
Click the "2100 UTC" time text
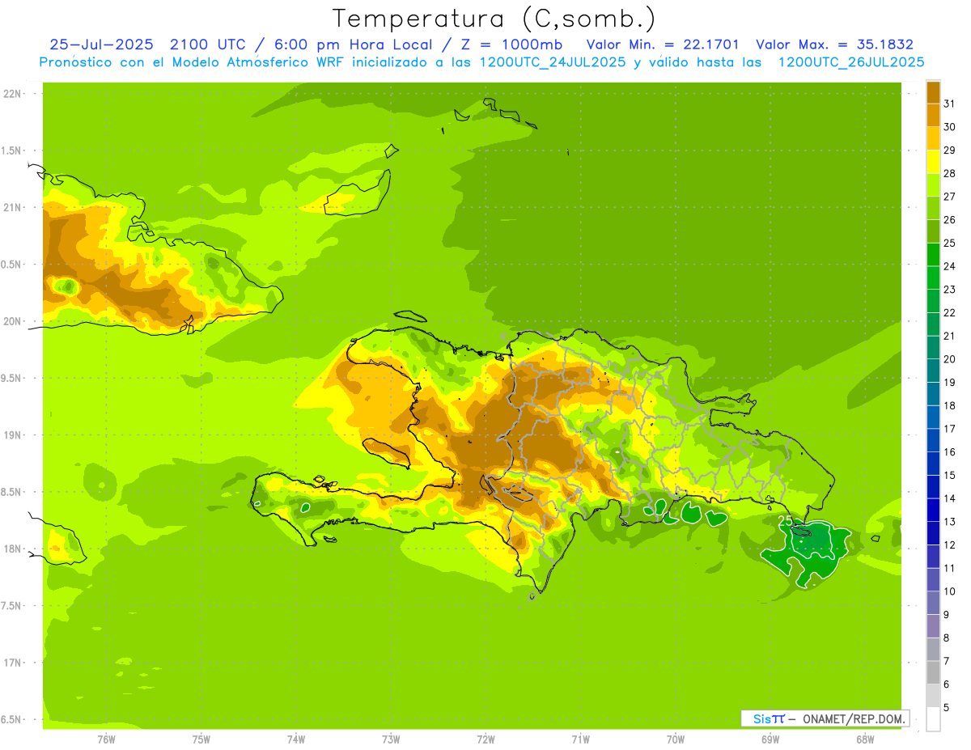tap(207, 44)
